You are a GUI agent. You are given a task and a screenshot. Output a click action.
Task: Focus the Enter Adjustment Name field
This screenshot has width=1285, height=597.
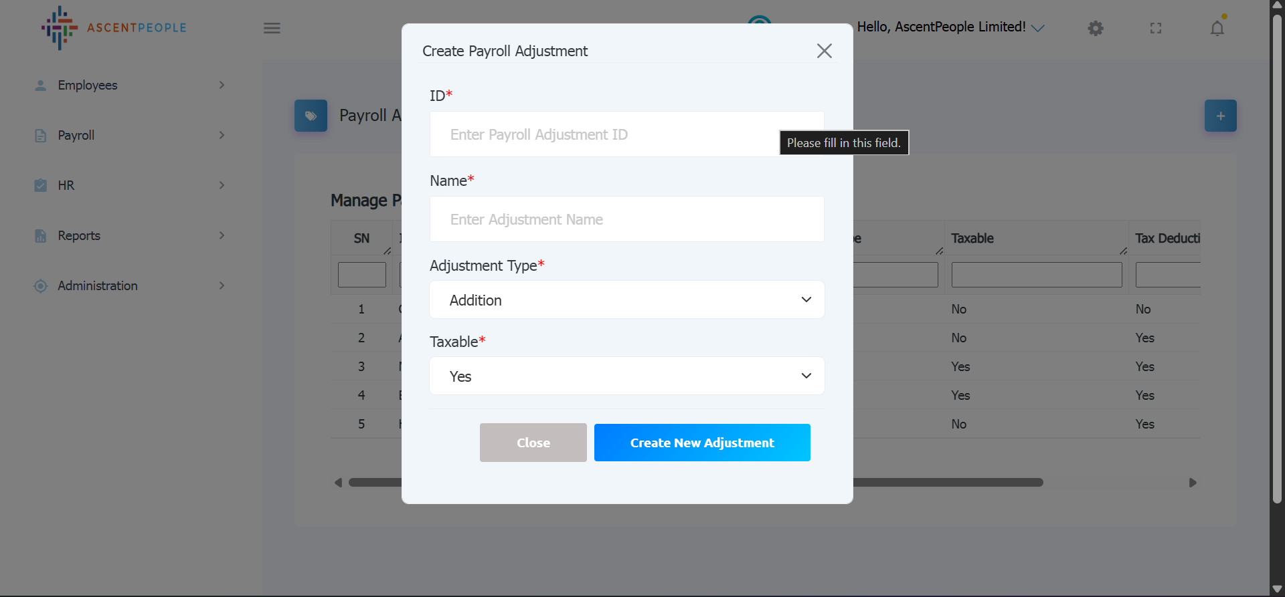pyautogui.click(x=626, y=219)
